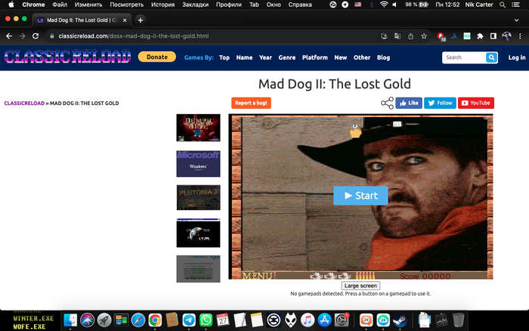Open the Chrome three-dot menu
Viewport: 529px width, 331px height.
coord(520,36)
